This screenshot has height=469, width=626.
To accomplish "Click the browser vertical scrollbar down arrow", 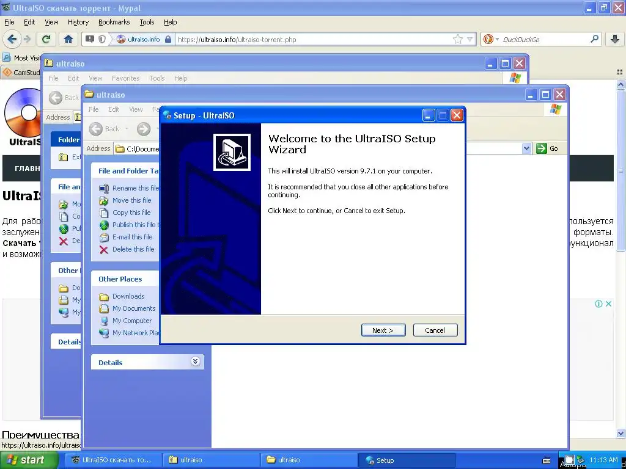I will tap(620, 433).
